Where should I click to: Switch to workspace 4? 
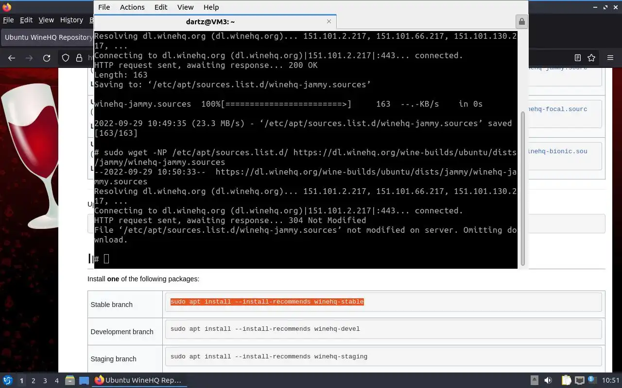pos(57,381)
